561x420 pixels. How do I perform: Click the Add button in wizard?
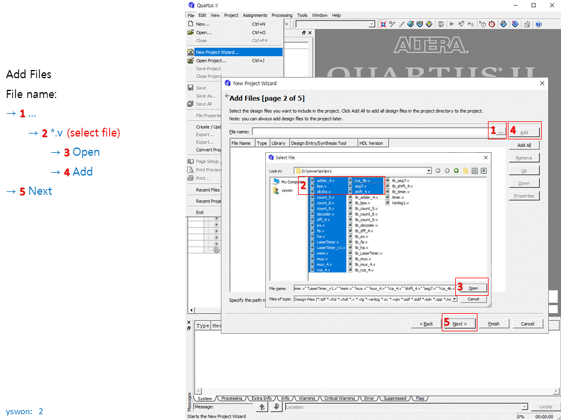coord(524,132)
